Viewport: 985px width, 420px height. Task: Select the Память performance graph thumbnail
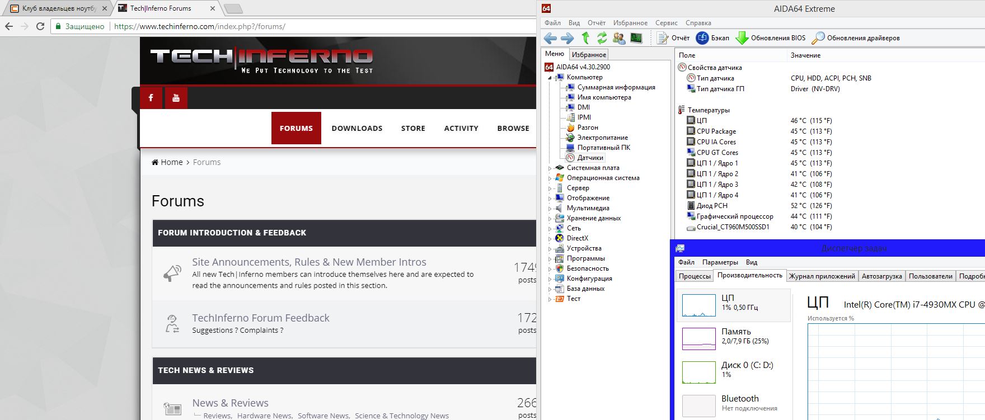point(698,339)
